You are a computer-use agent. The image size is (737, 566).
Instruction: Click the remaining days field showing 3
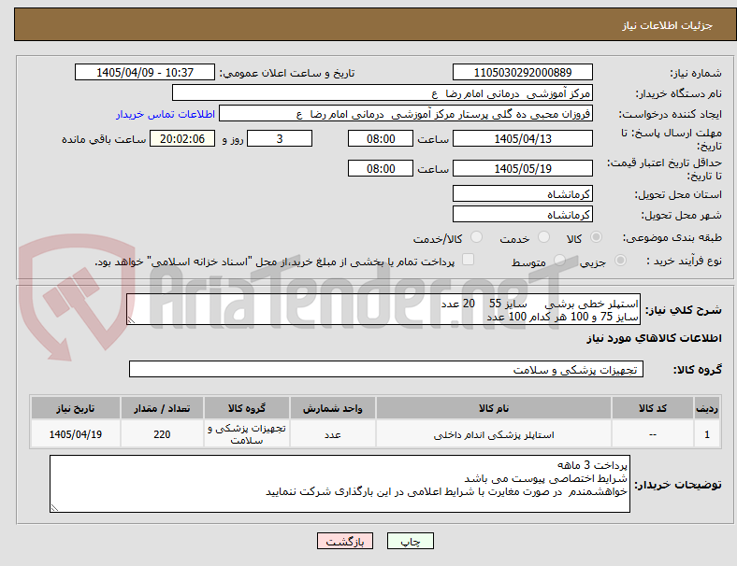pyautogui.click(x=280, y=138)
